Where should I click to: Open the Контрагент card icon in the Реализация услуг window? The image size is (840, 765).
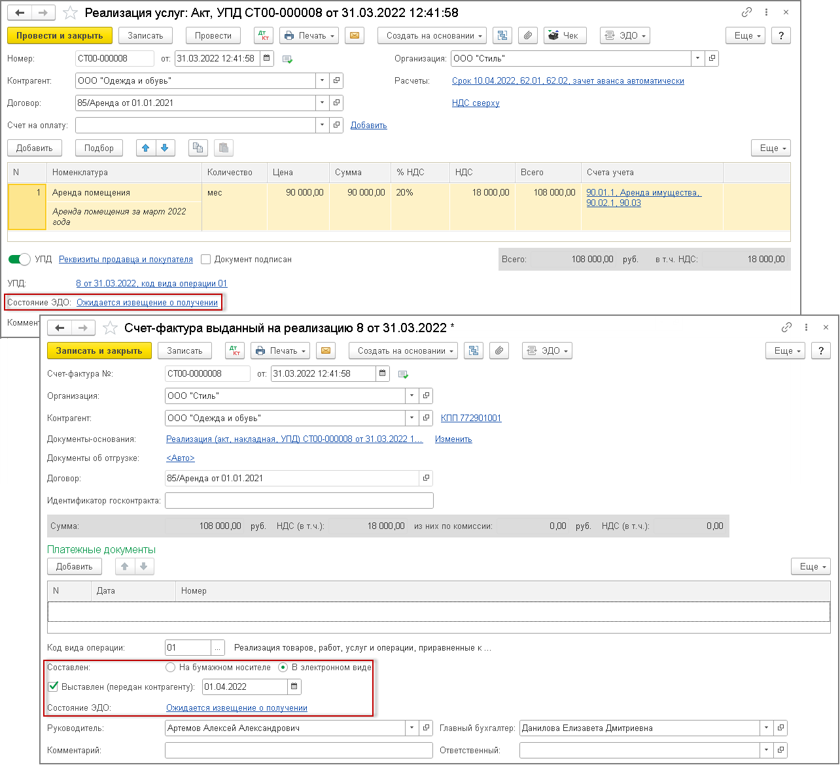click(336, 80)
